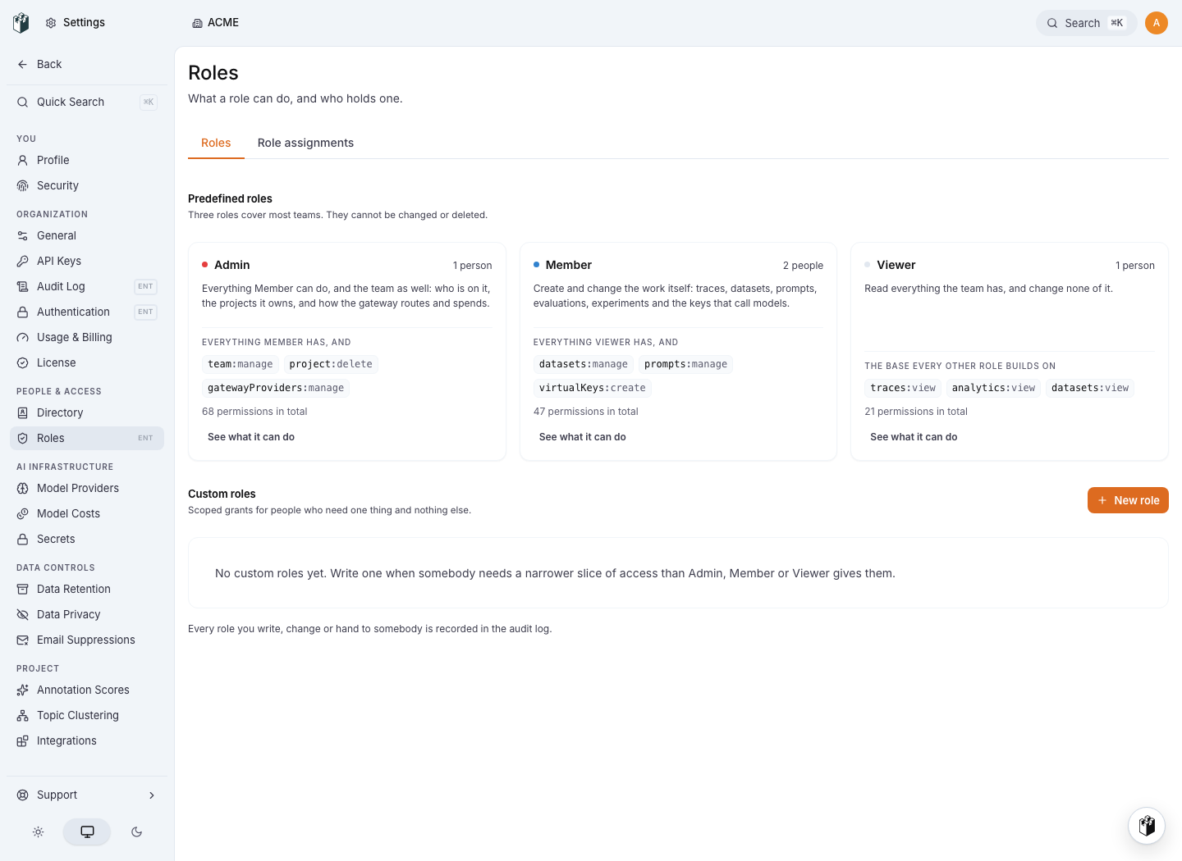Click the Settings gear icon in the header
This screenshot has width=1182, height=861.
point(51,23)
